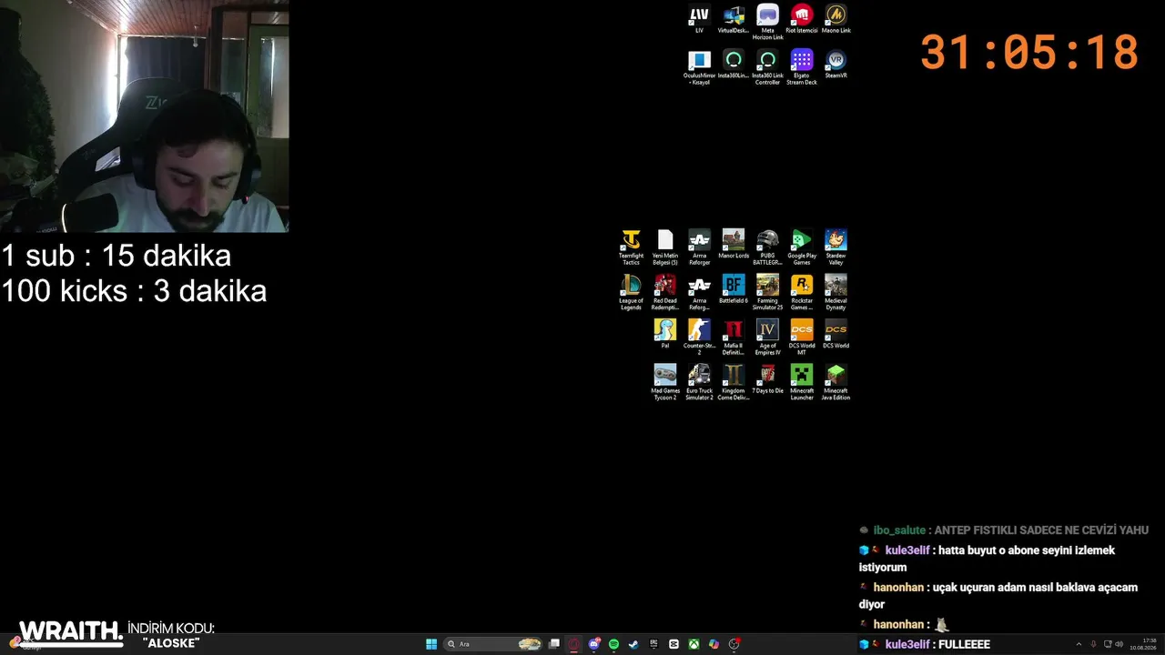Open the Windows Start menu

(431, 644)
